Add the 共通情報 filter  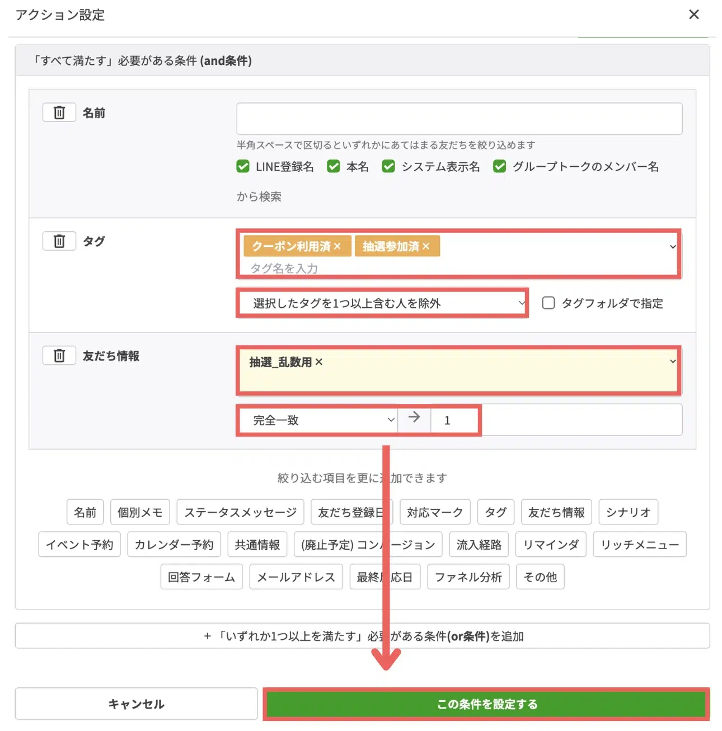[x=257, y=545]
